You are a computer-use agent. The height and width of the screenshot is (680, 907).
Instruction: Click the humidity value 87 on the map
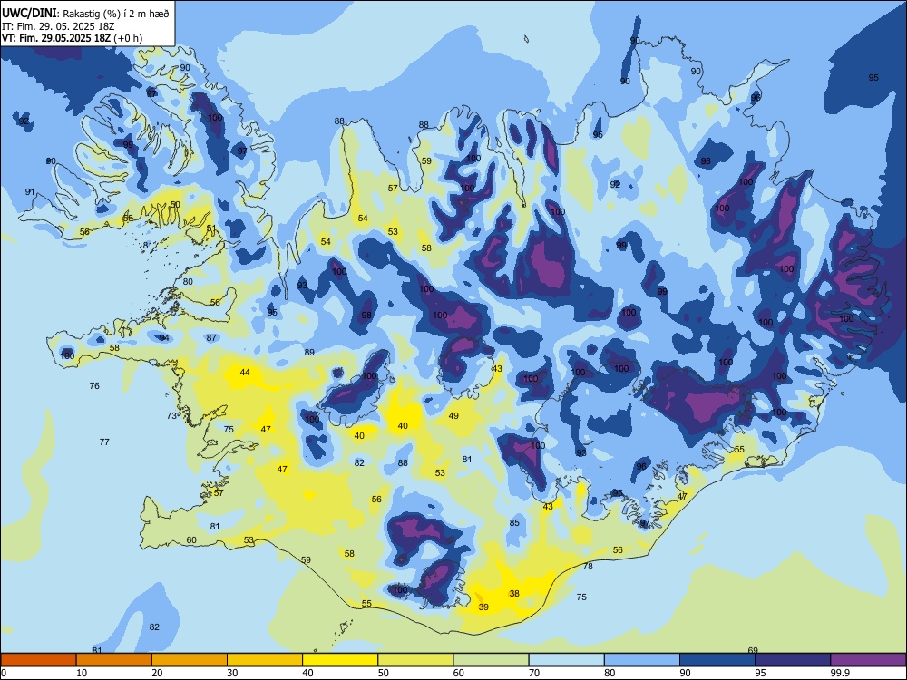pyautogui.click(x=211, y=337)
